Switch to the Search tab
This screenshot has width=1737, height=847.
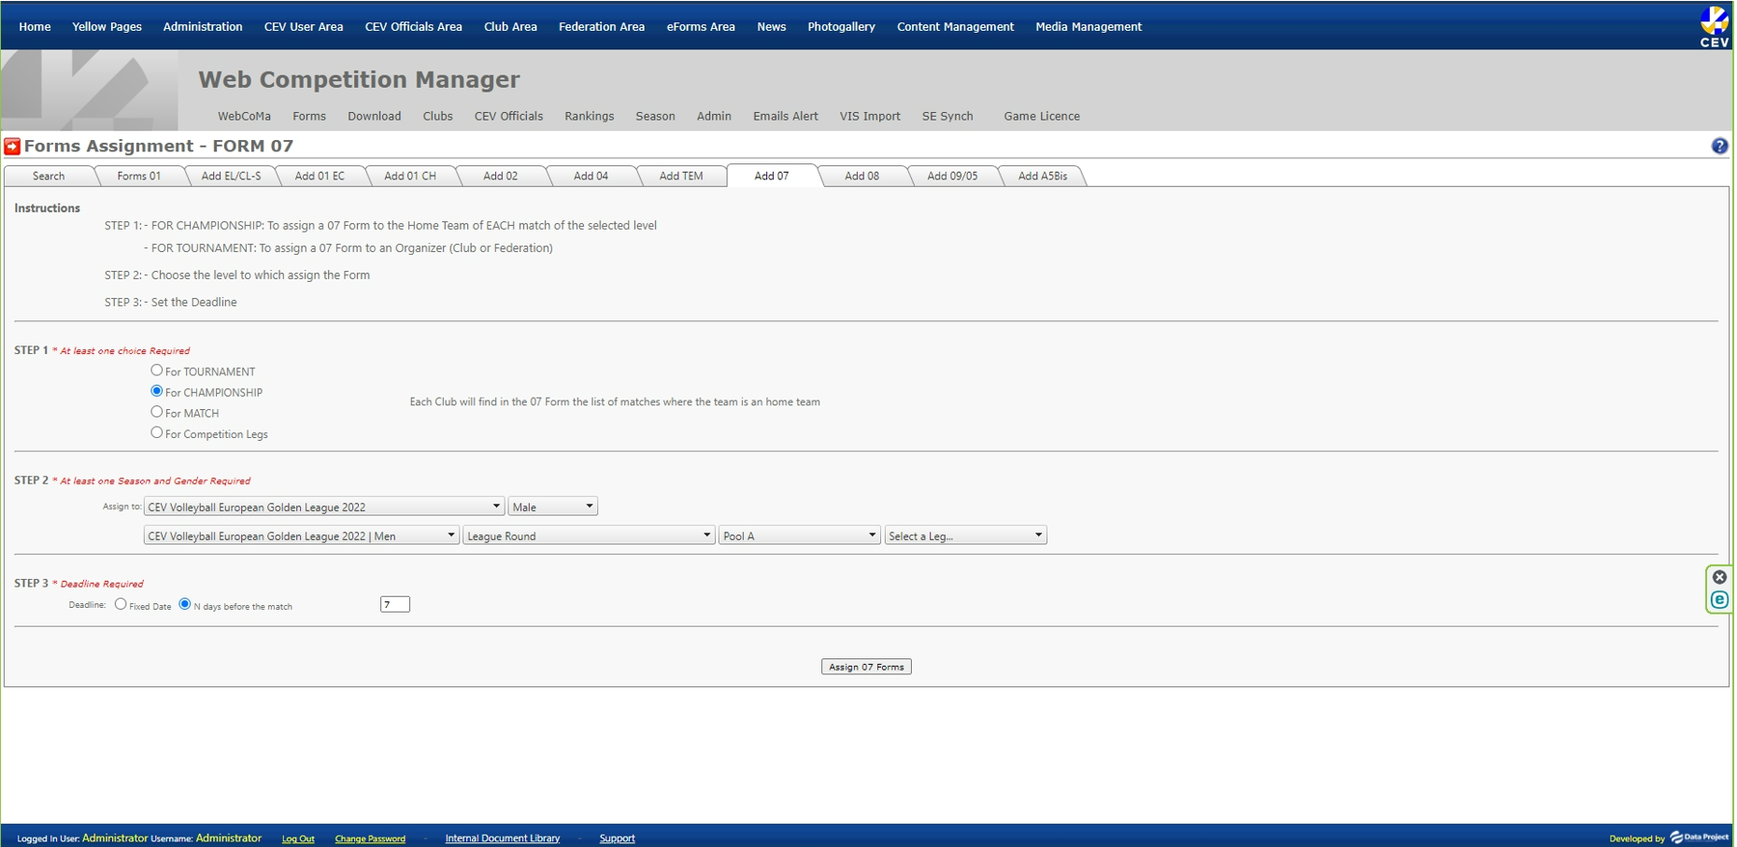pyautogui.click(x=49, y=176)
